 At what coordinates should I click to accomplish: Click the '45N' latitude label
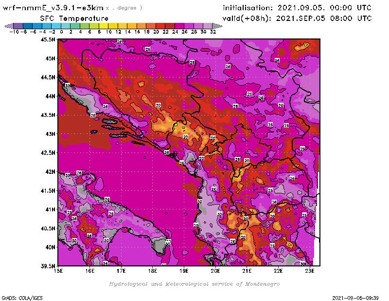point(51,58)
